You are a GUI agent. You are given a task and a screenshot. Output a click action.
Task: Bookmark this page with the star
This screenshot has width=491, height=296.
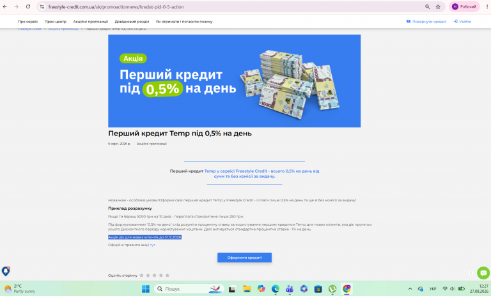[438, 6]
